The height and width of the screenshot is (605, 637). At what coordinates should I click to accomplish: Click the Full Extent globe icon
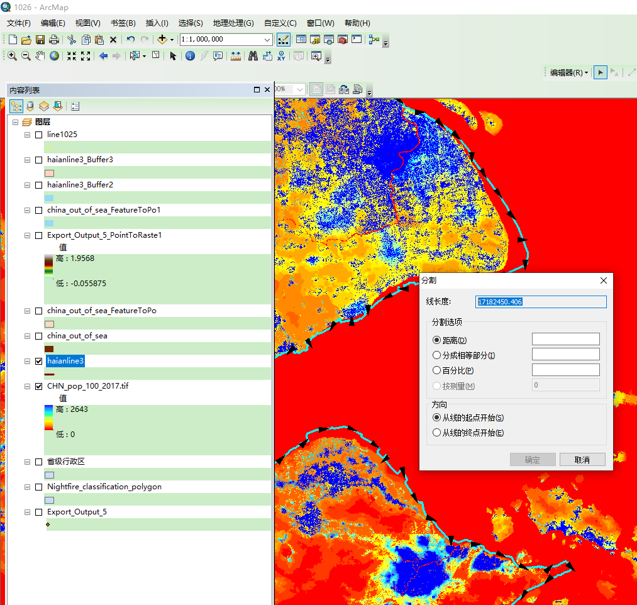(54, 56)
